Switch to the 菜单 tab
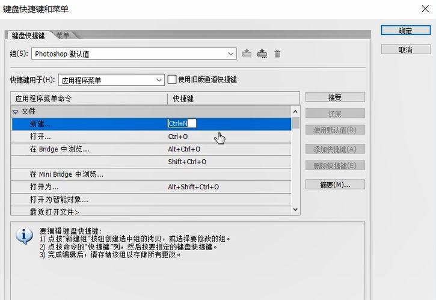This screenshot has width=436, height=300. pyautogui.click(x=63, y=35)
